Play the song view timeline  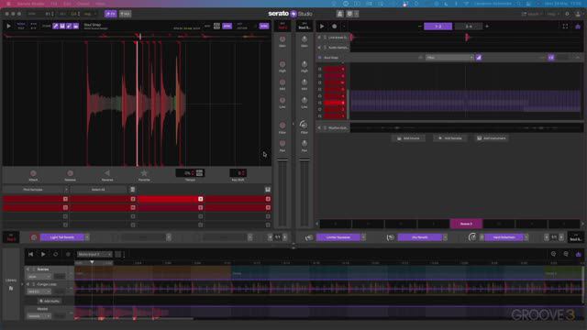pos(43,255)
